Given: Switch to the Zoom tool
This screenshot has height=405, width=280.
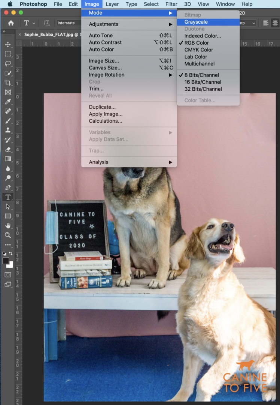Looking at the screenshot, I should pos(8,235).
